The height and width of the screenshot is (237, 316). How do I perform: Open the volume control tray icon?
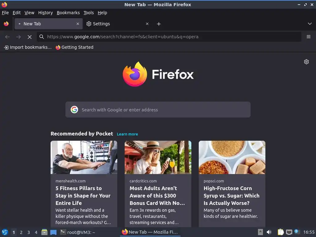coord(269,232)
